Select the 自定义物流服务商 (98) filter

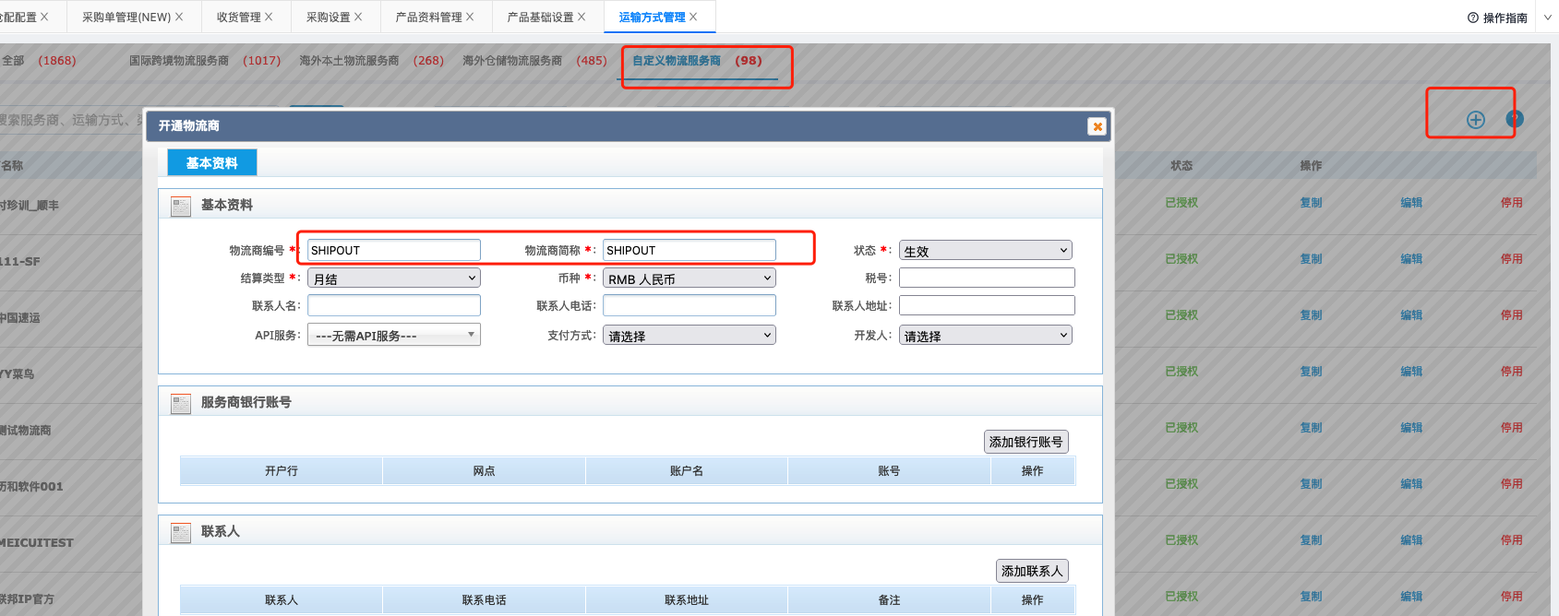697,61
